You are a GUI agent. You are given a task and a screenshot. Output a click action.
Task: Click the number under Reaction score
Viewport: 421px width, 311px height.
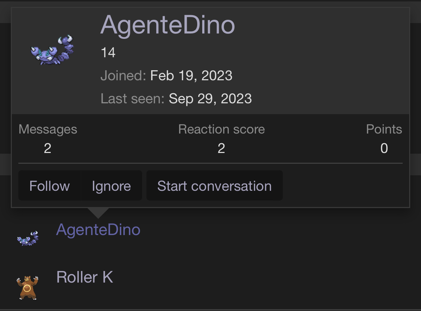221,148
